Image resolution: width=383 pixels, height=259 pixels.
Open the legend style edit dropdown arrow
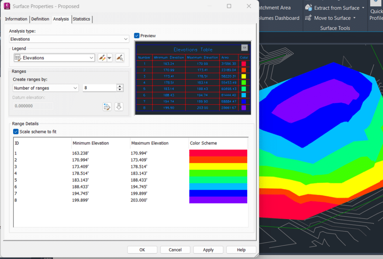click(x=110, y=58)
